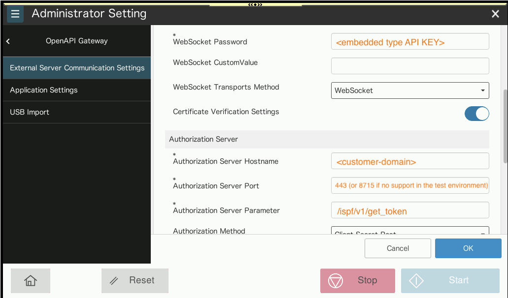Click the pencil icon beside Reset

tap(114, 280)
